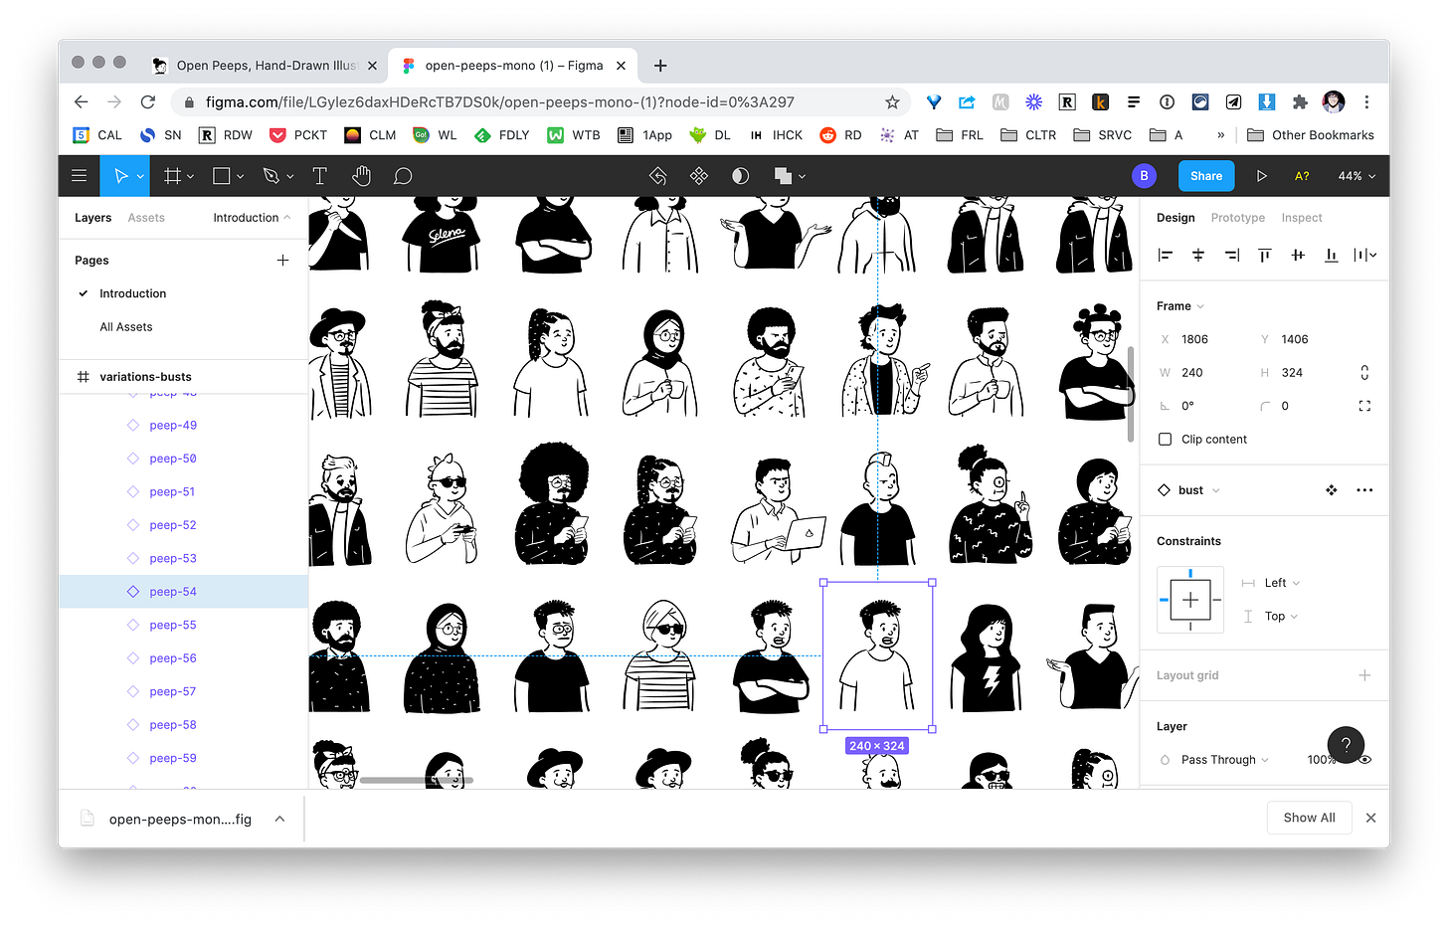This screenshot has height=925, width=1448.
Task: Click the Use as mask icon
Action: 740,176
